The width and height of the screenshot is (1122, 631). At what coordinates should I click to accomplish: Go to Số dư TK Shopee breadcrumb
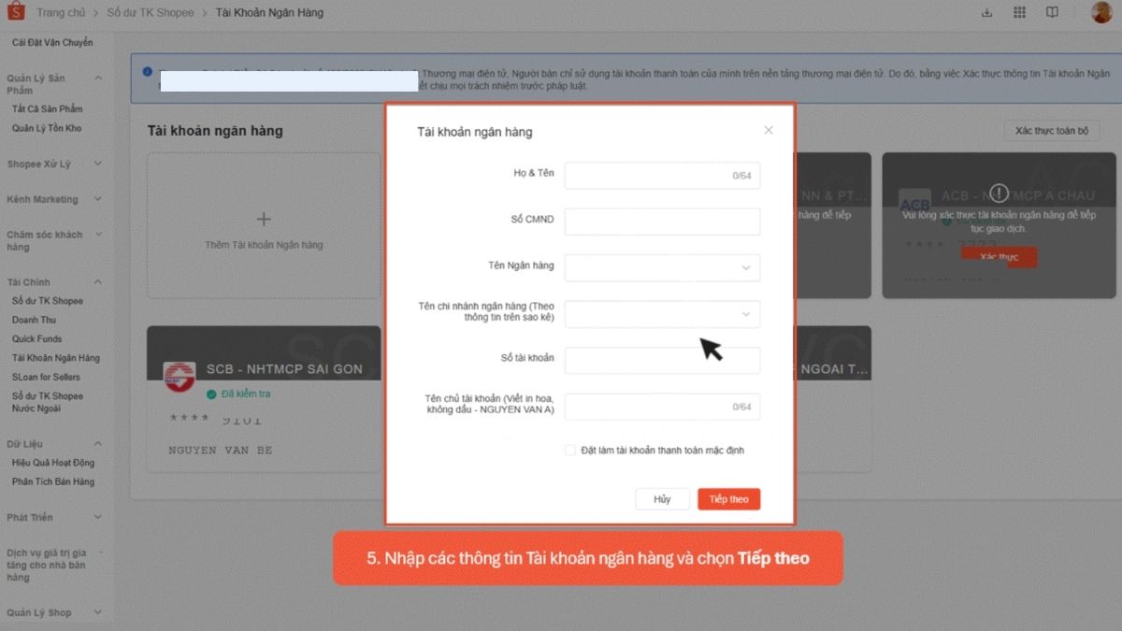(151, 13)
